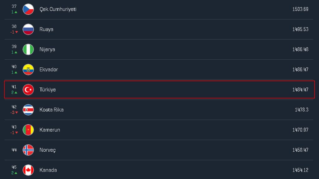Image resolution: width=319 pixels, height=179 pixels.
Task: Click the Russia flag icon
Action: tap(28, 29)
